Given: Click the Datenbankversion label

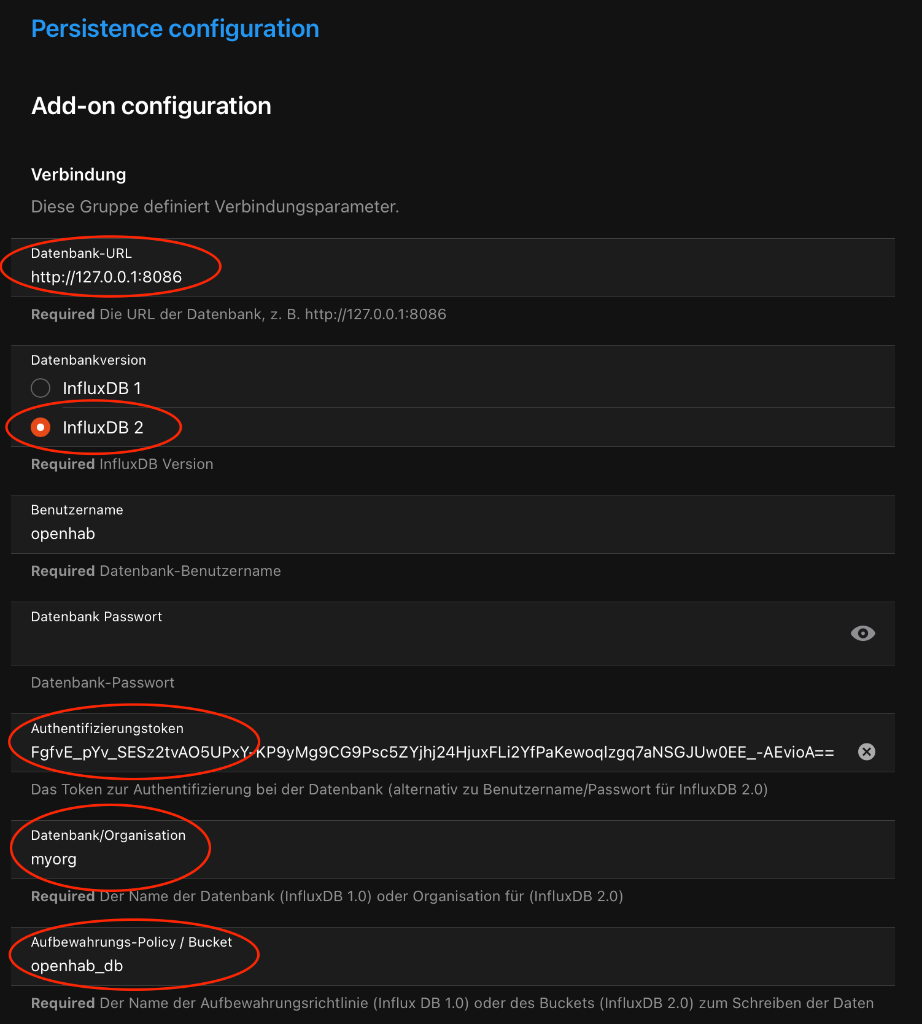Looking at the screenshot, I should [88, 360].
